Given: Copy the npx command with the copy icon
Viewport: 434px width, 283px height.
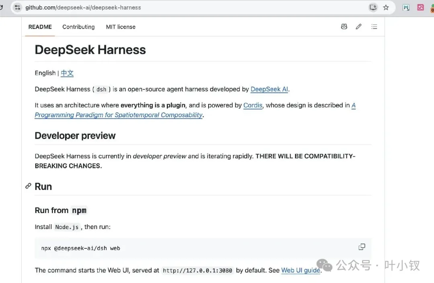Looking at the screenshot, I should click(x=362, y=247).
